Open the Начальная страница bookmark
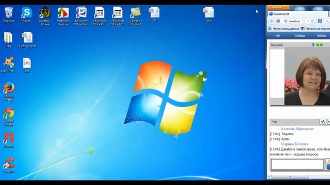The image size is (330, 185). click(315, 29)
